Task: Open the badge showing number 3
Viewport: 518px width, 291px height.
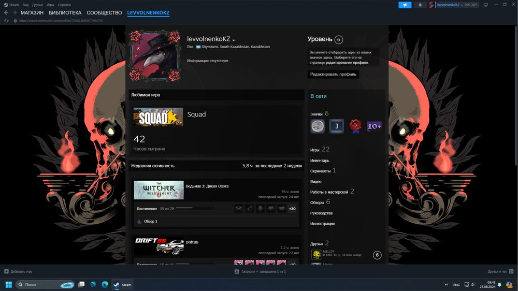Action: click(x=336, y=126)
